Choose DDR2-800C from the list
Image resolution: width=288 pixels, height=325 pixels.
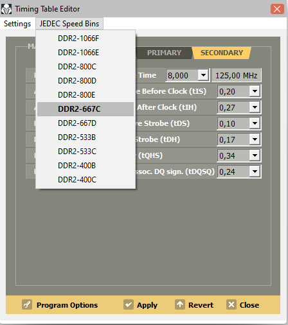click(85, 67)
